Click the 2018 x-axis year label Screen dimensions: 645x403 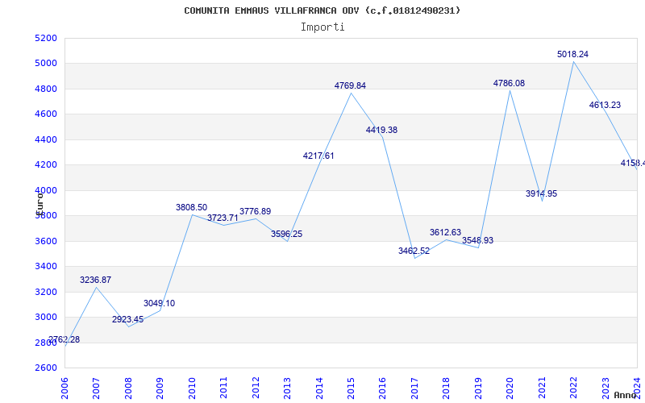pyautogui.click(x=447, y=388)
